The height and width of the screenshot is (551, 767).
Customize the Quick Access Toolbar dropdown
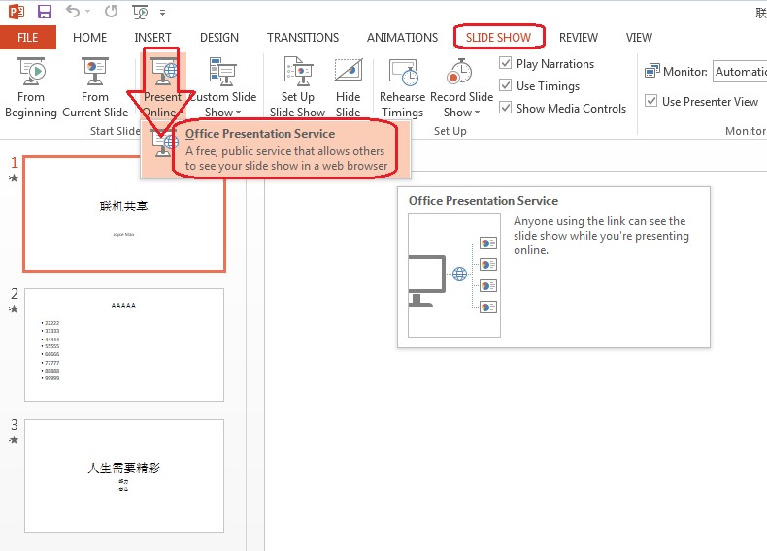(162, 13)
